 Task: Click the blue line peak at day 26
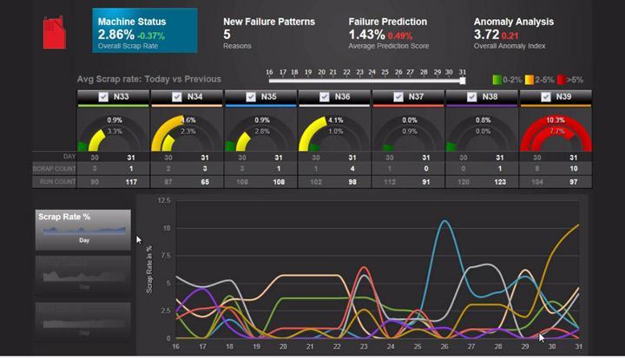(444, 221)
